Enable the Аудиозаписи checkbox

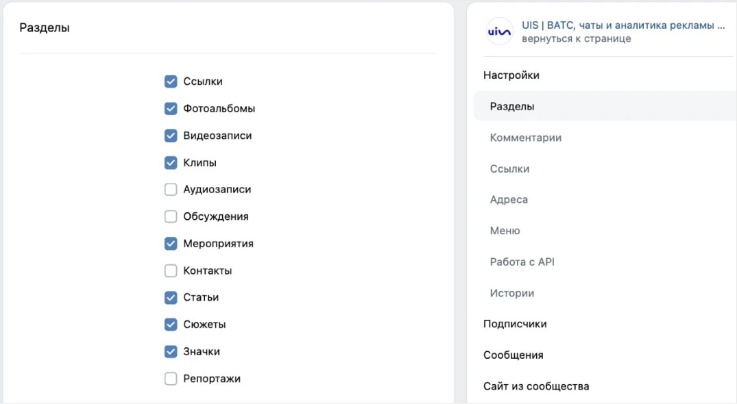(171, 189)
